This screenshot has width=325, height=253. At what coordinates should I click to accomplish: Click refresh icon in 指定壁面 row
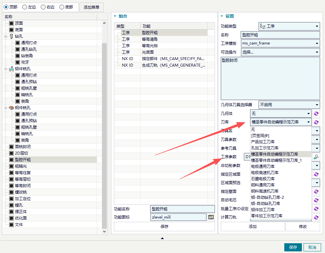(x=316, y=191)
